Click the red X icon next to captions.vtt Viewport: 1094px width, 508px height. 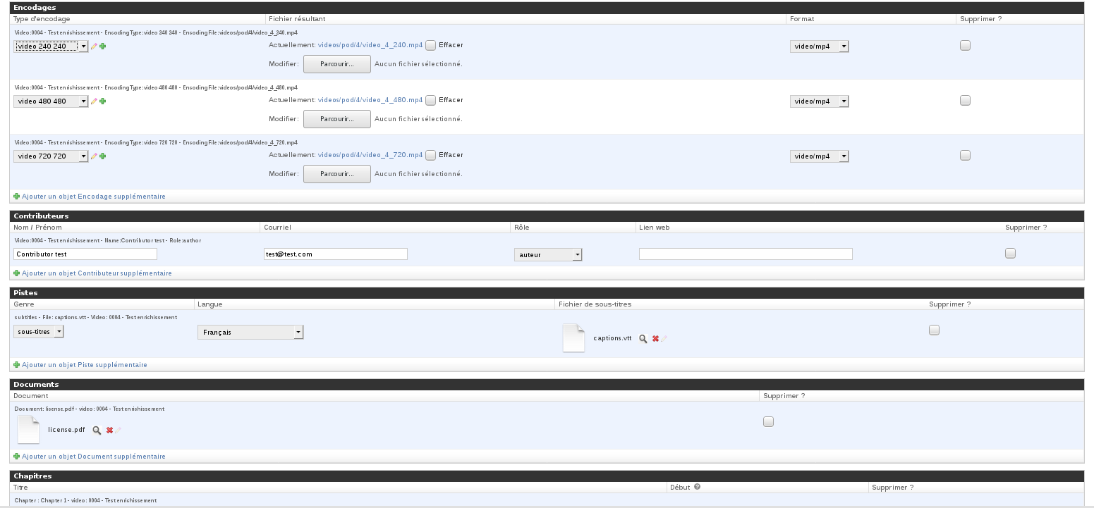click(x=655, y=339)
